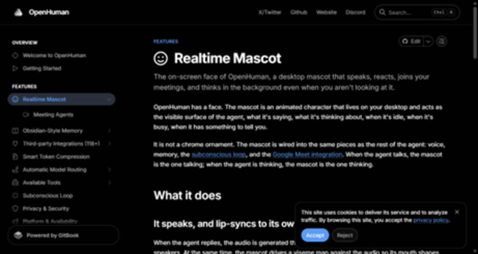Image resolution: width=478 pixels, height=254 pixels.
Task: Click the OpenHuman logo icon in header
Action: [18, 12]
